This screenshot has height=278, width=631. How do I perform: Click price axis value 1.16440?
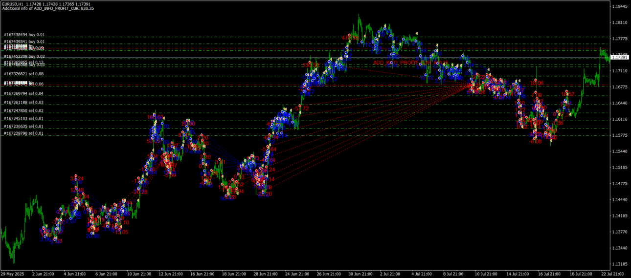point(620,103)
